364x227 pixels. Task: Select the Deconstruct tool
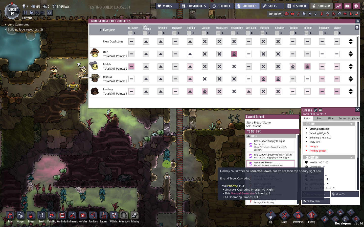click(298, 216)
